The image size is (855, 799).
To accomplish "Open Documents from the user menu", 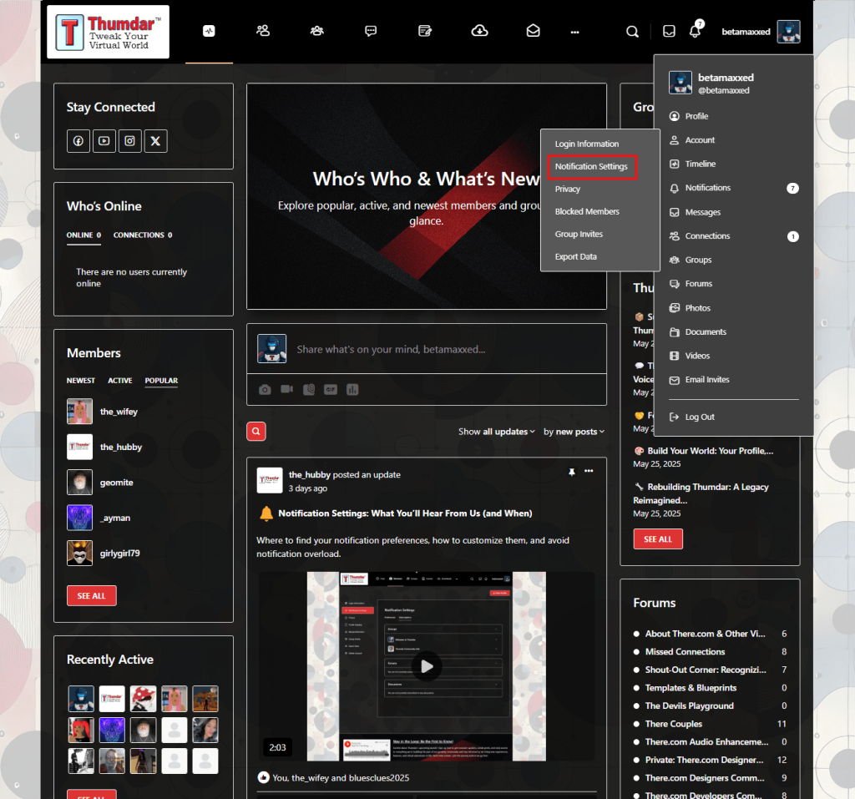I will click(698, 331).
